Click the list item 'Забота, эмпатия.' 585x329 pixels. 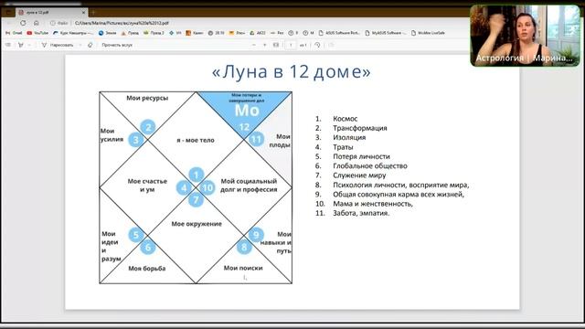pyautogui.click(x=361, y=213)
